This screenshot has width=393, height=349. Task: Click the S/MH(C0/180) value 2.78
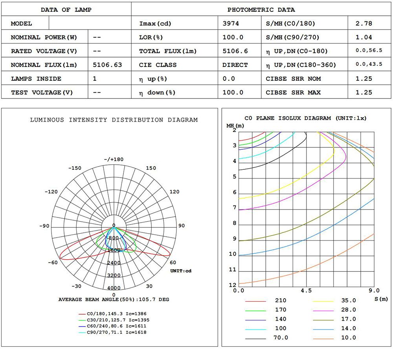coord(364,24)
